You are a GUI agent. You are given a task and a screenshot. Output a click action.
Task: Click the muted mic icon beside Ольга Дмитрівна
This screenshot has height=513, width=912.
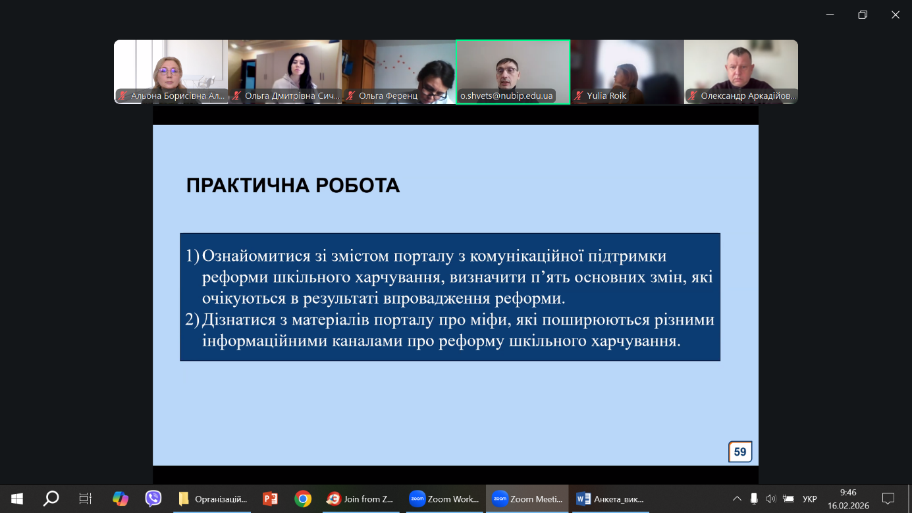click(236, 96)
